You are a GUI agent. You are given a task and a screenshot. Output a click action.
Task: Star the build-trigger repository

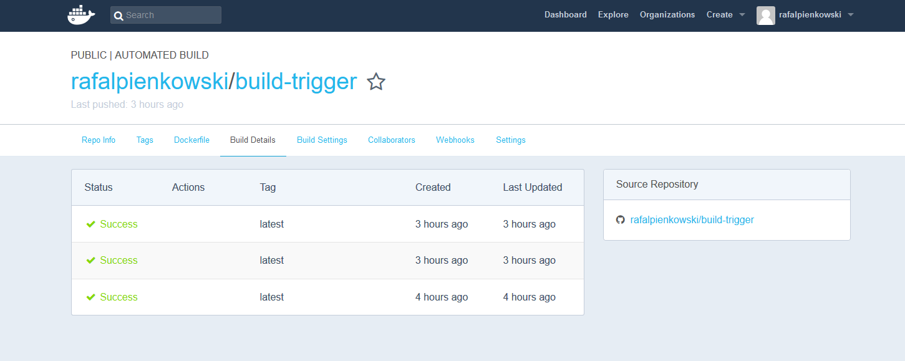[x=376, y=82]
